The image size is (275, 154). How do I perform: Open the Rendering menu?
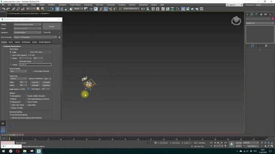coord(88,5)
